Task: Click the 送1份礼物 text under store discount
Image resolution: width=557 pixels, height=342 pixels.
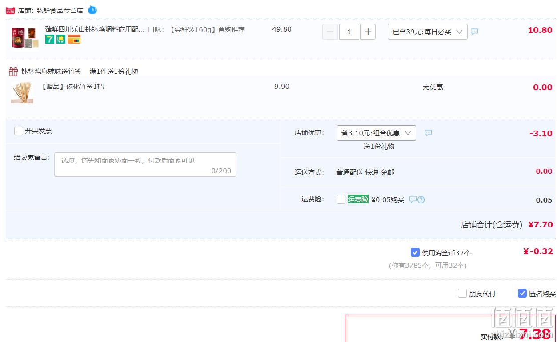Action: [379, 147]
